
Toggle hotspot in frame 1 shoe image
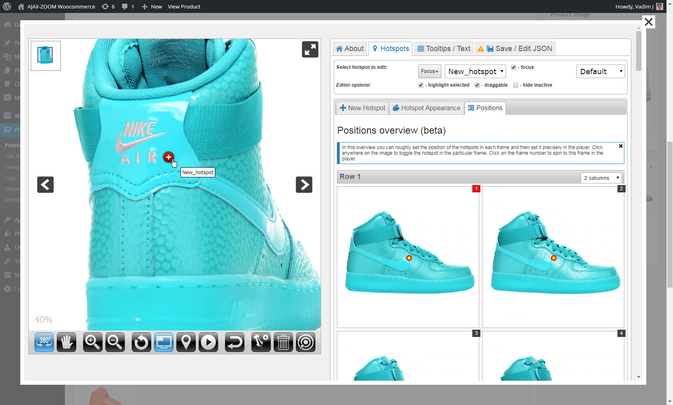(x=408, y=257)
